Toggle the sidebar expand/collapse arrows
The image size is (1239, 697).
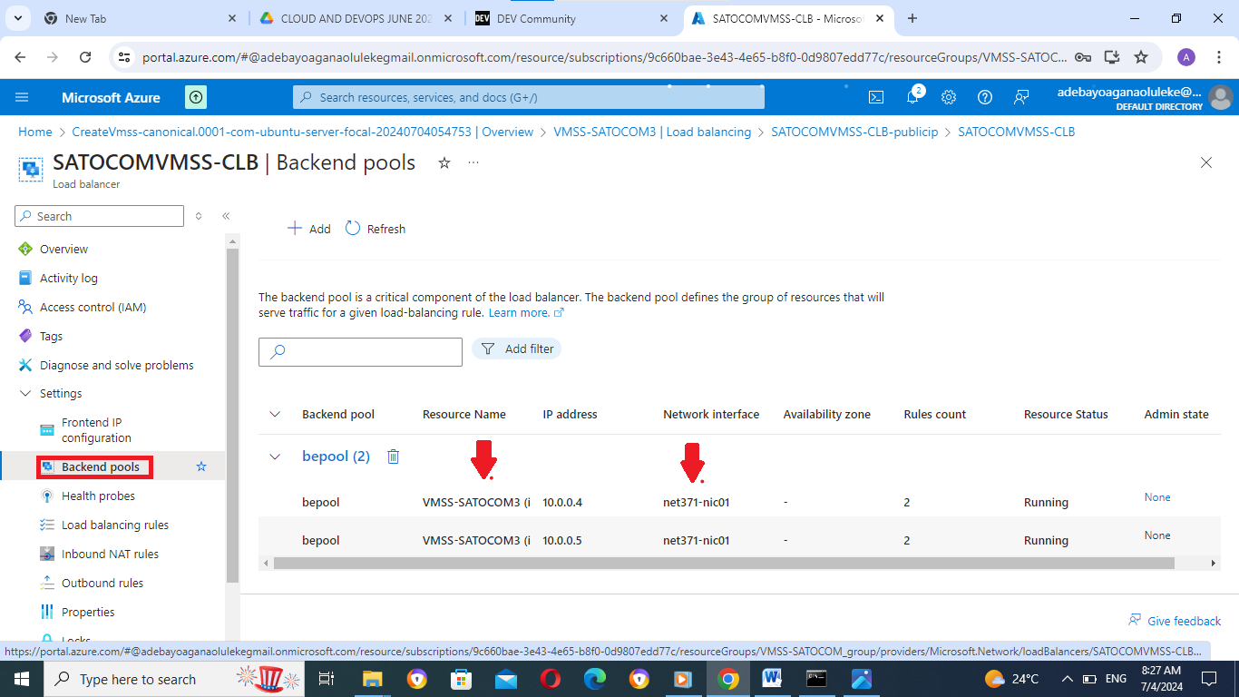pyautogui.click(x=199, y=216)
